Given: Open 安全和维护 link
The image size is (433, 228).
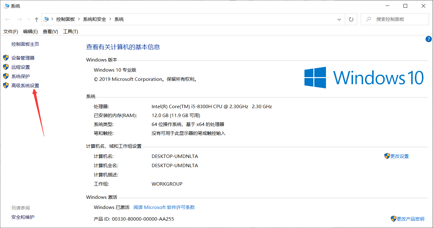Looking at the screenshot, I should click(23, 217).
